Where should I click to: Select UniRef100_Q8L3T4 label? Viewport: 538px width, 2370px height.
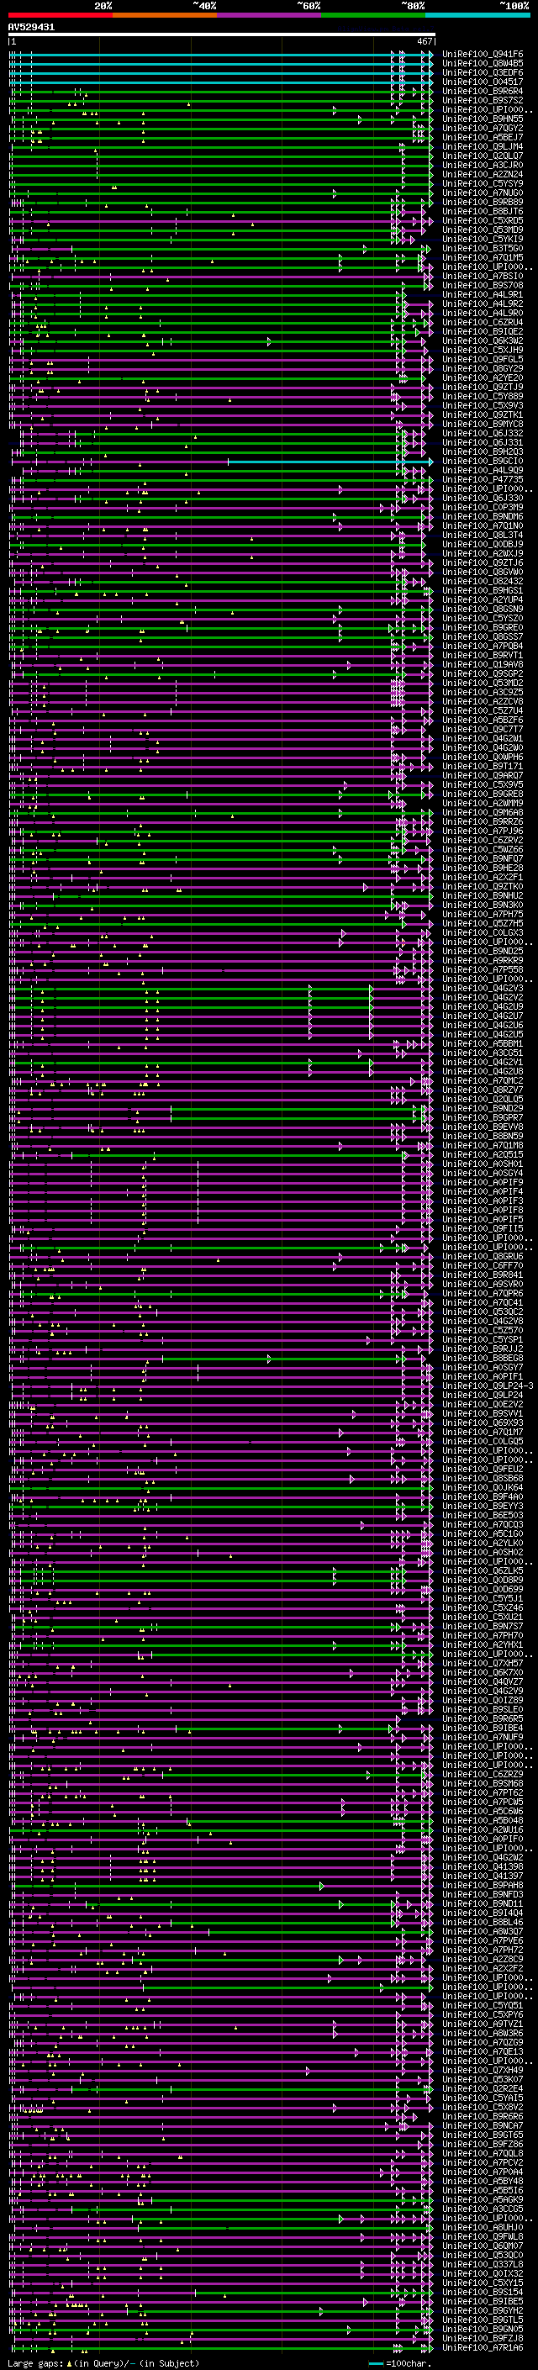[483, 536]
